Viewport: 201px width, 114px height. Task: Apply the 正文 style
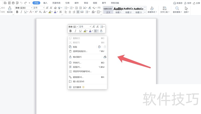108,10
